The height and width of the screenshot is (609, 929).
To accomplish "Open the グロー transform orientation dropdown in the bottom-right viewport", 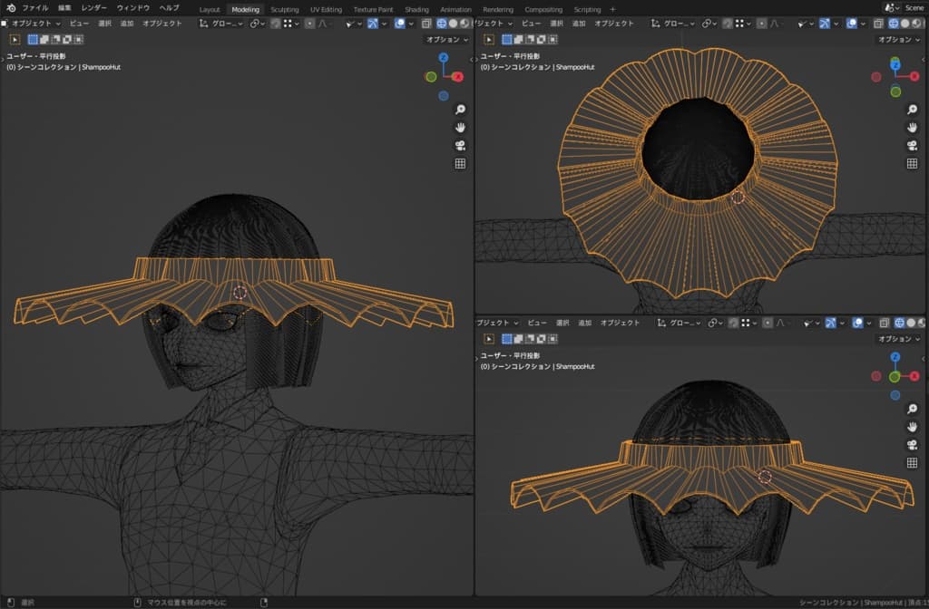I will [x=682, y=323].
